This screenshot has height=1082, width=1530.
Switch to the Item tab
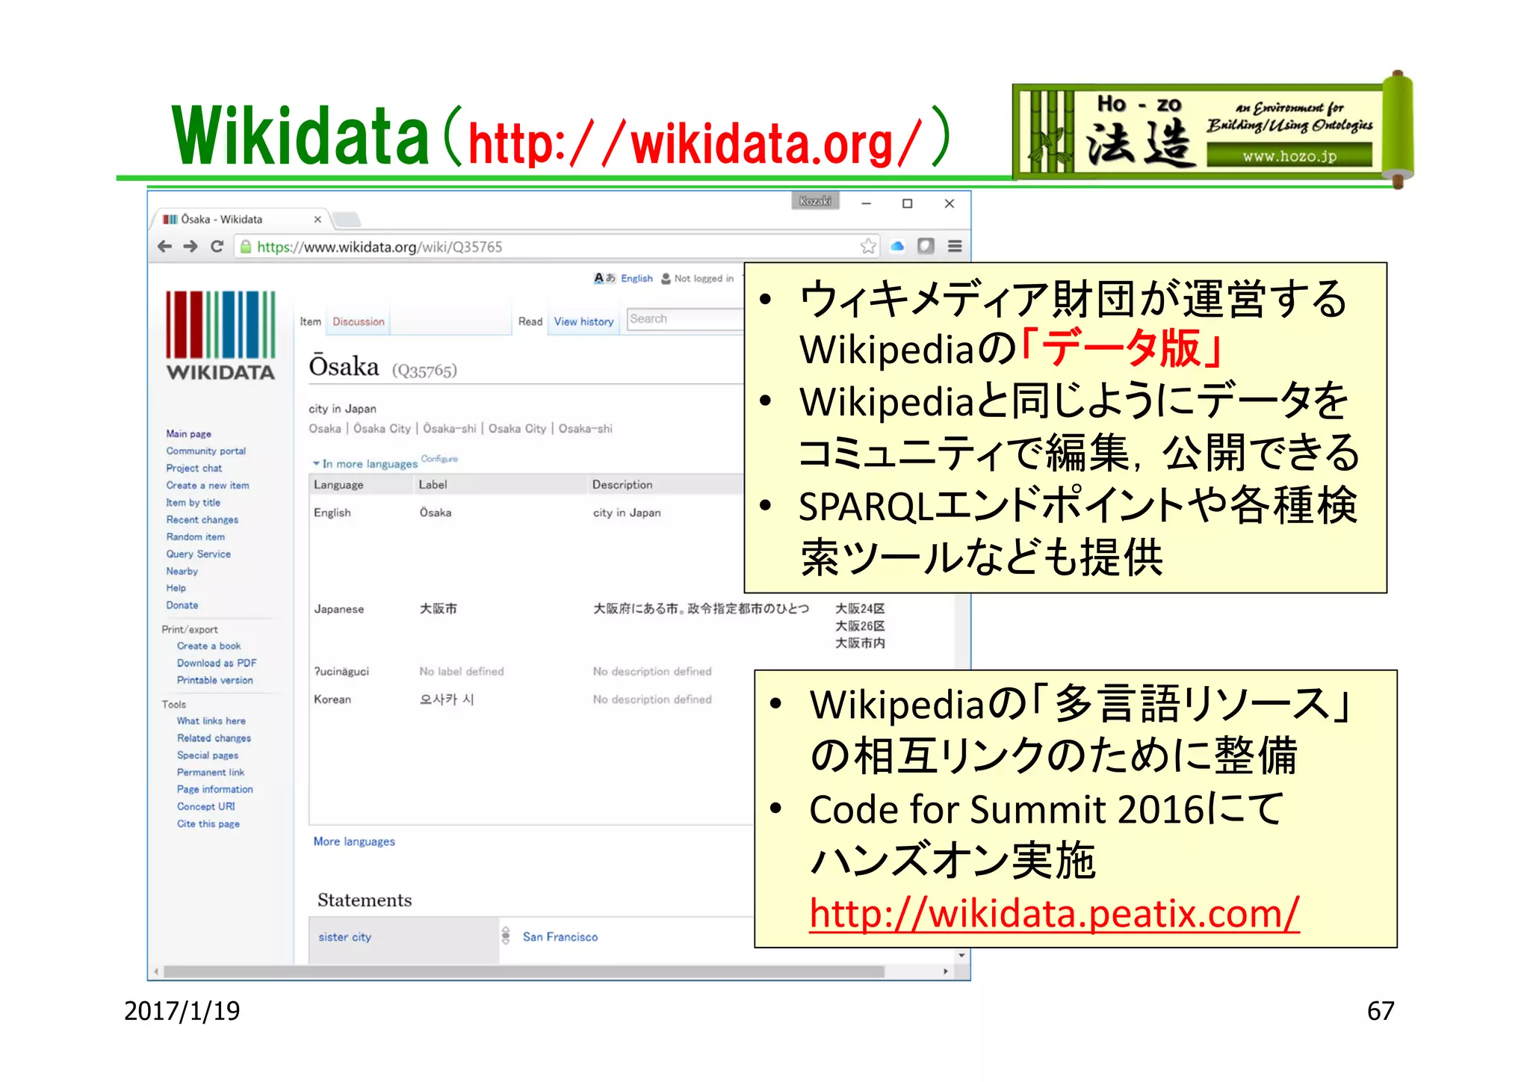point(311,322)
